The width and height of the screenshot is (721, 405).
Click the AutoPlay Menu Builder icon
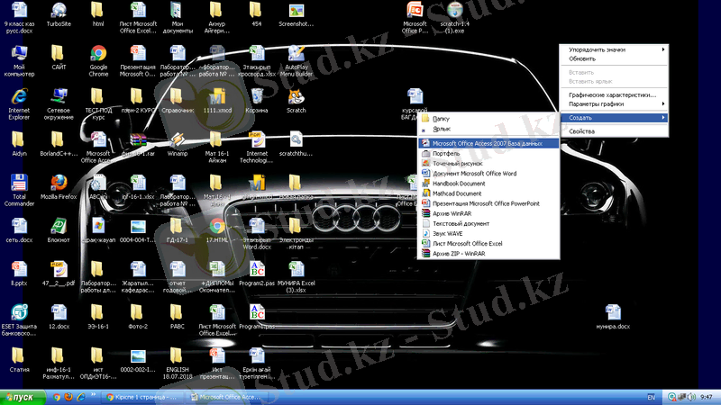point(296,54)
